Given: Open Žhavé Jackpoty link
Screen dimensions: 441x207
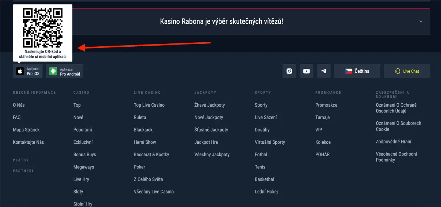Looking at the screenshot, I should (x=209, y=105).
